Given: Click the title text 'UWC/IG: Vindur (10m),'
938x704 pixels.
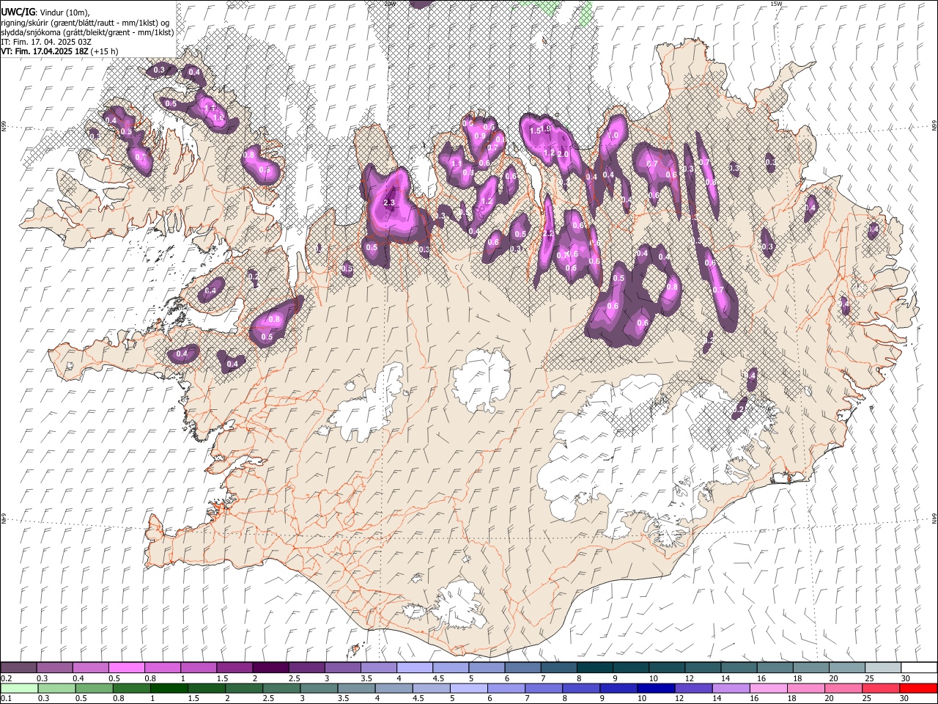Looking at the screenshot, I should coord(45,12).
